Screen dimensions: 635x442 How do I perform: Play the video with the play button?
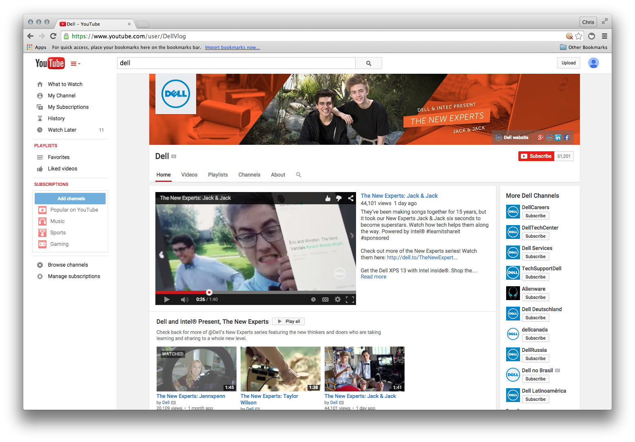[167, 299]
